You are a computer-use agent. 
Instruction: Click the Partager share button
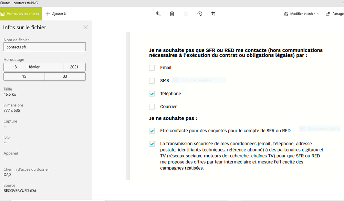tap(334, 14)
